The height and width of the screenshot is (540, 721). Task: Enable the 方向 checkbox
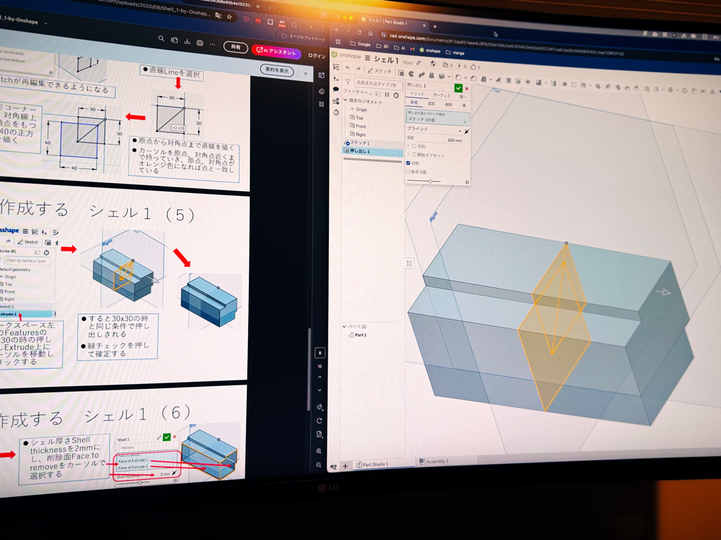[414, 146]
